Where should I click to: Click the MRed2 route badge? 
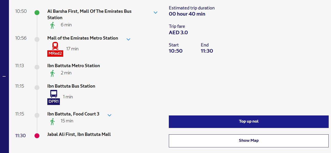click(55, 53)
